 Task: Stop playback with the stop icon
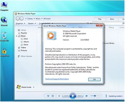point(59,96)
